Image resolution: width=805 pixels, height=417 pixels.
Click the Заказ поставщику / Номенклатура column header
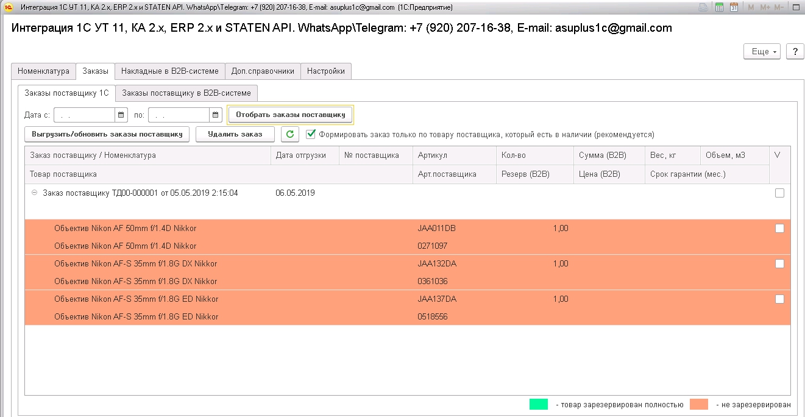pos(147,155)
